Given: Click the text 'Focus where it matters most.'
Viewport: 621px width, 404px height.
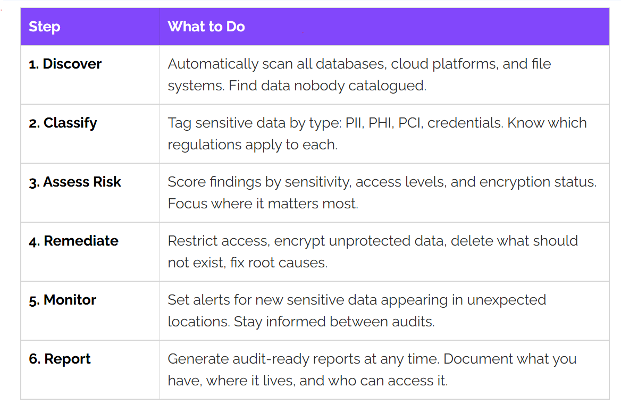Looking at the screenshot, I should point(263,204).
